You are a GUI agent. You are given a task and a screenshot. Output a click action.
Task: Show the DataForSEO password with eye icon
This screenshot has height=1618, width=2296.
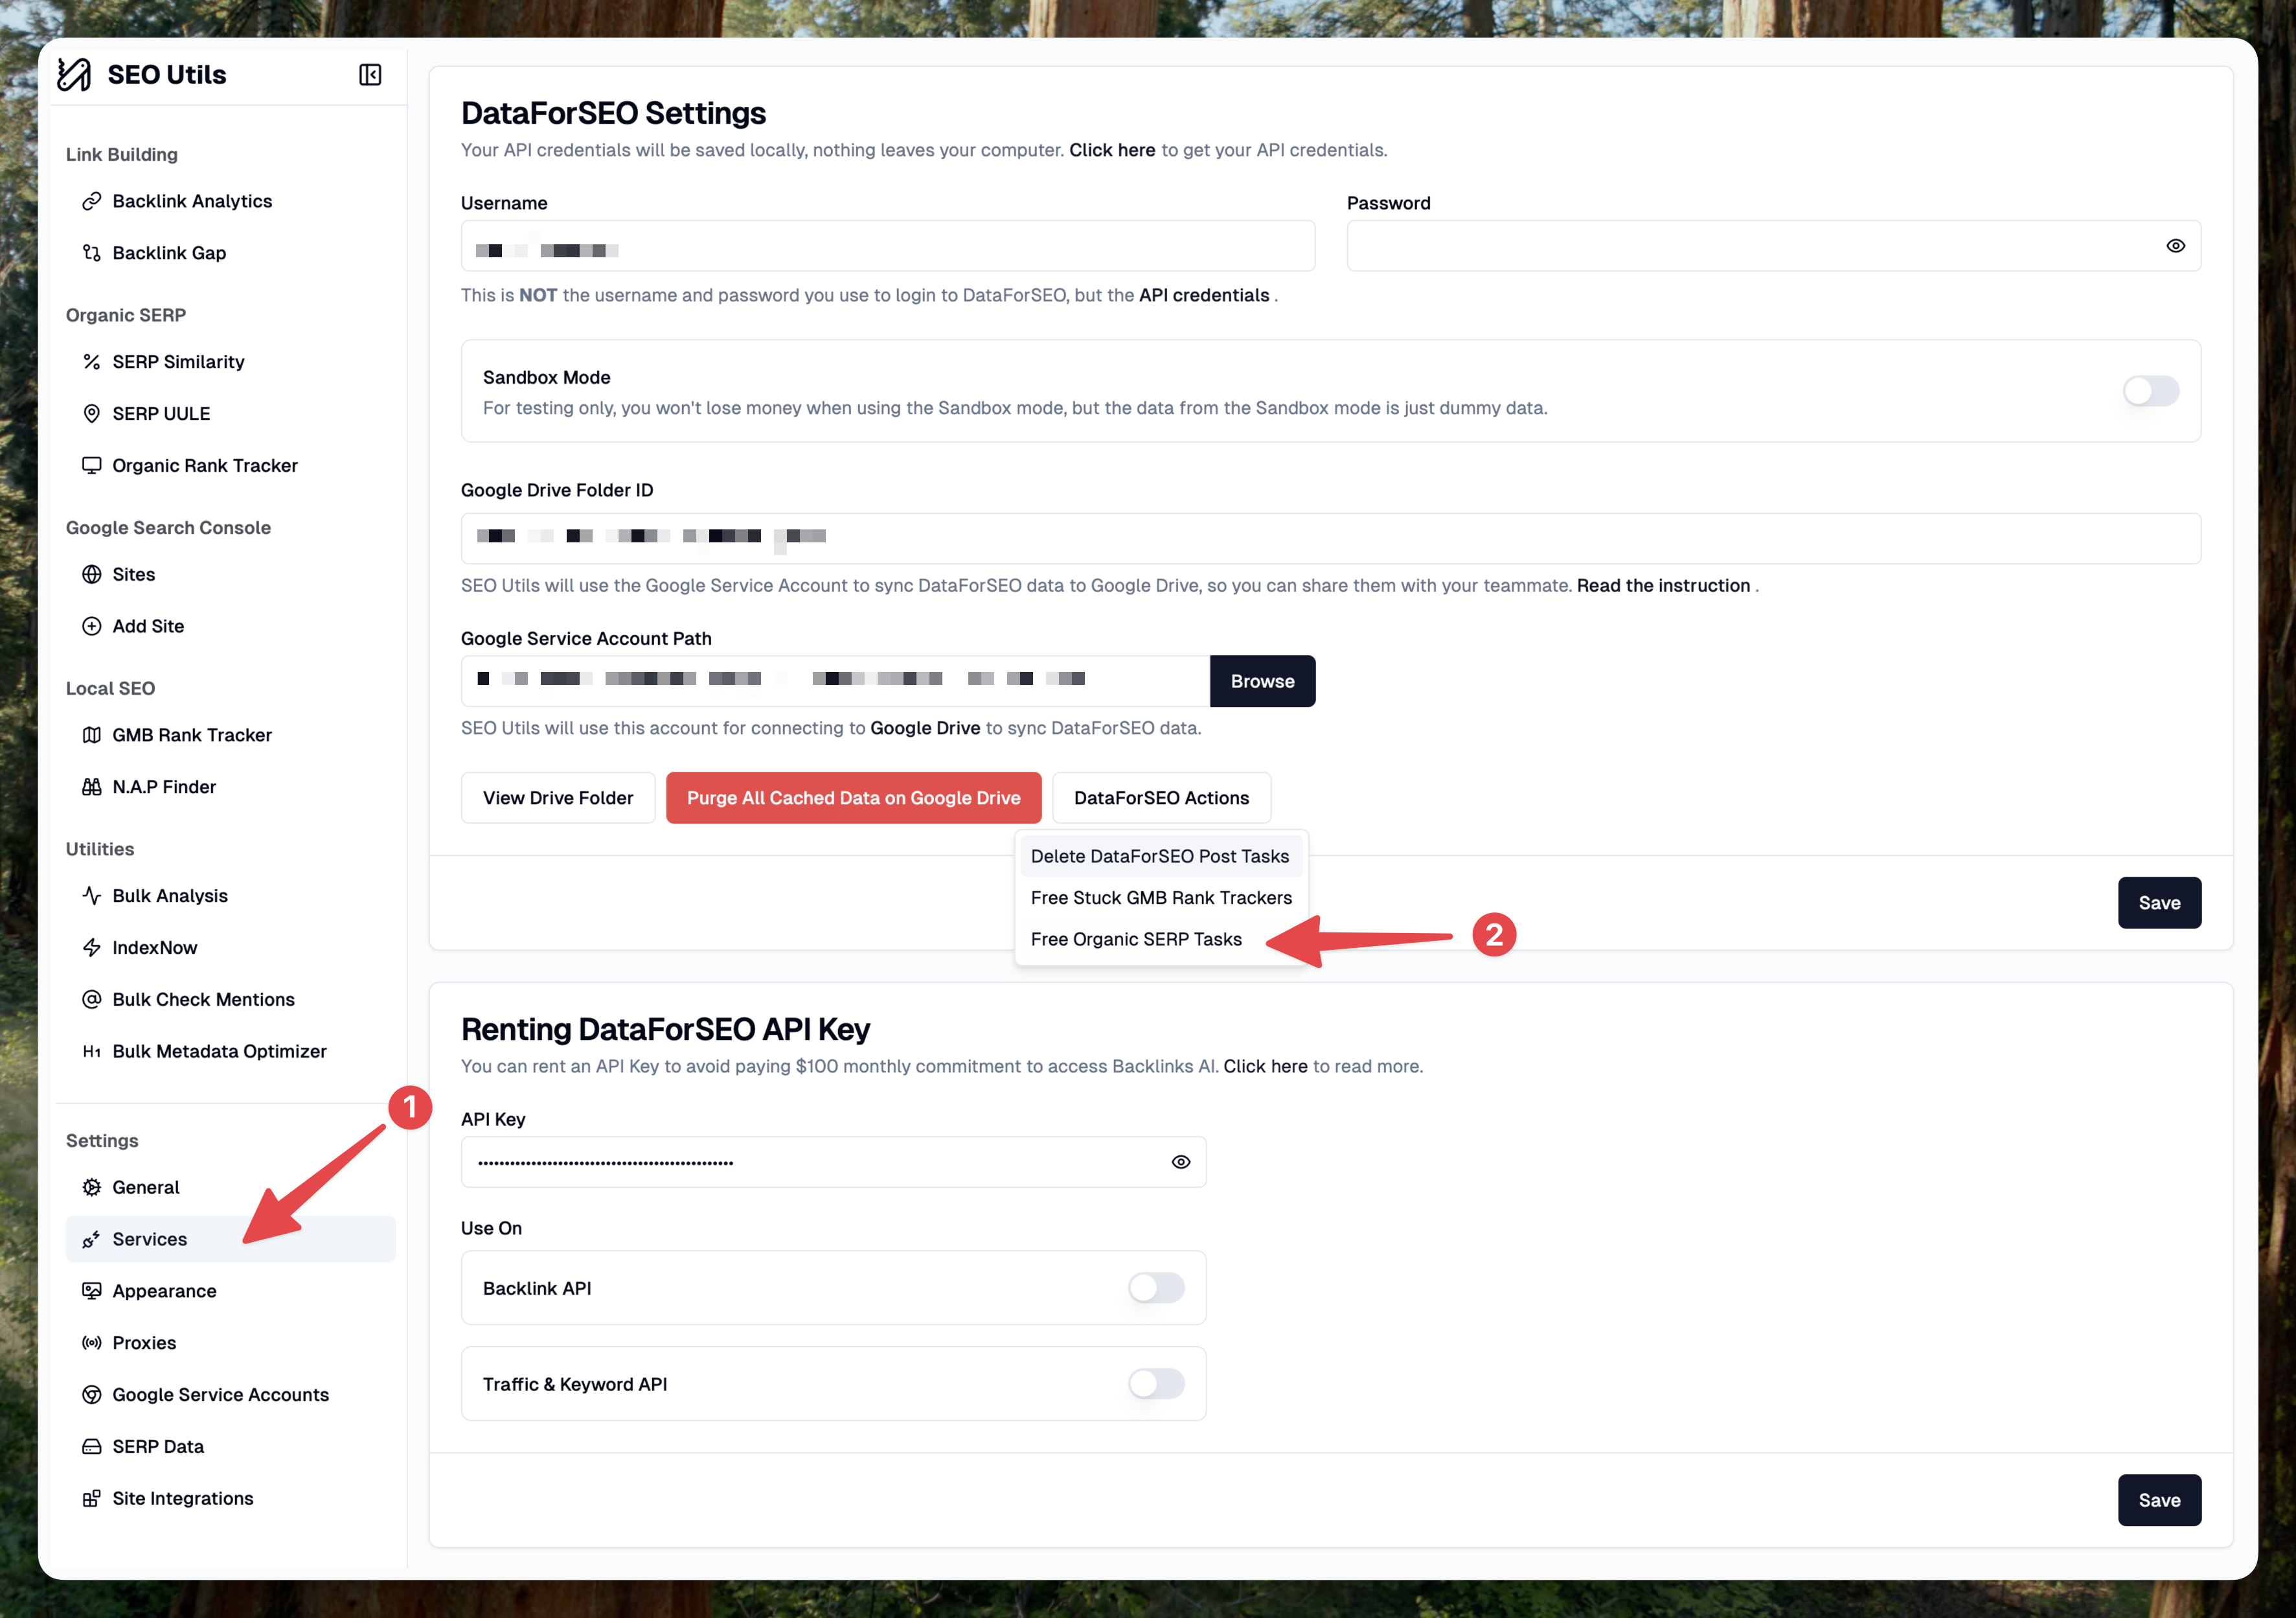2175,246
